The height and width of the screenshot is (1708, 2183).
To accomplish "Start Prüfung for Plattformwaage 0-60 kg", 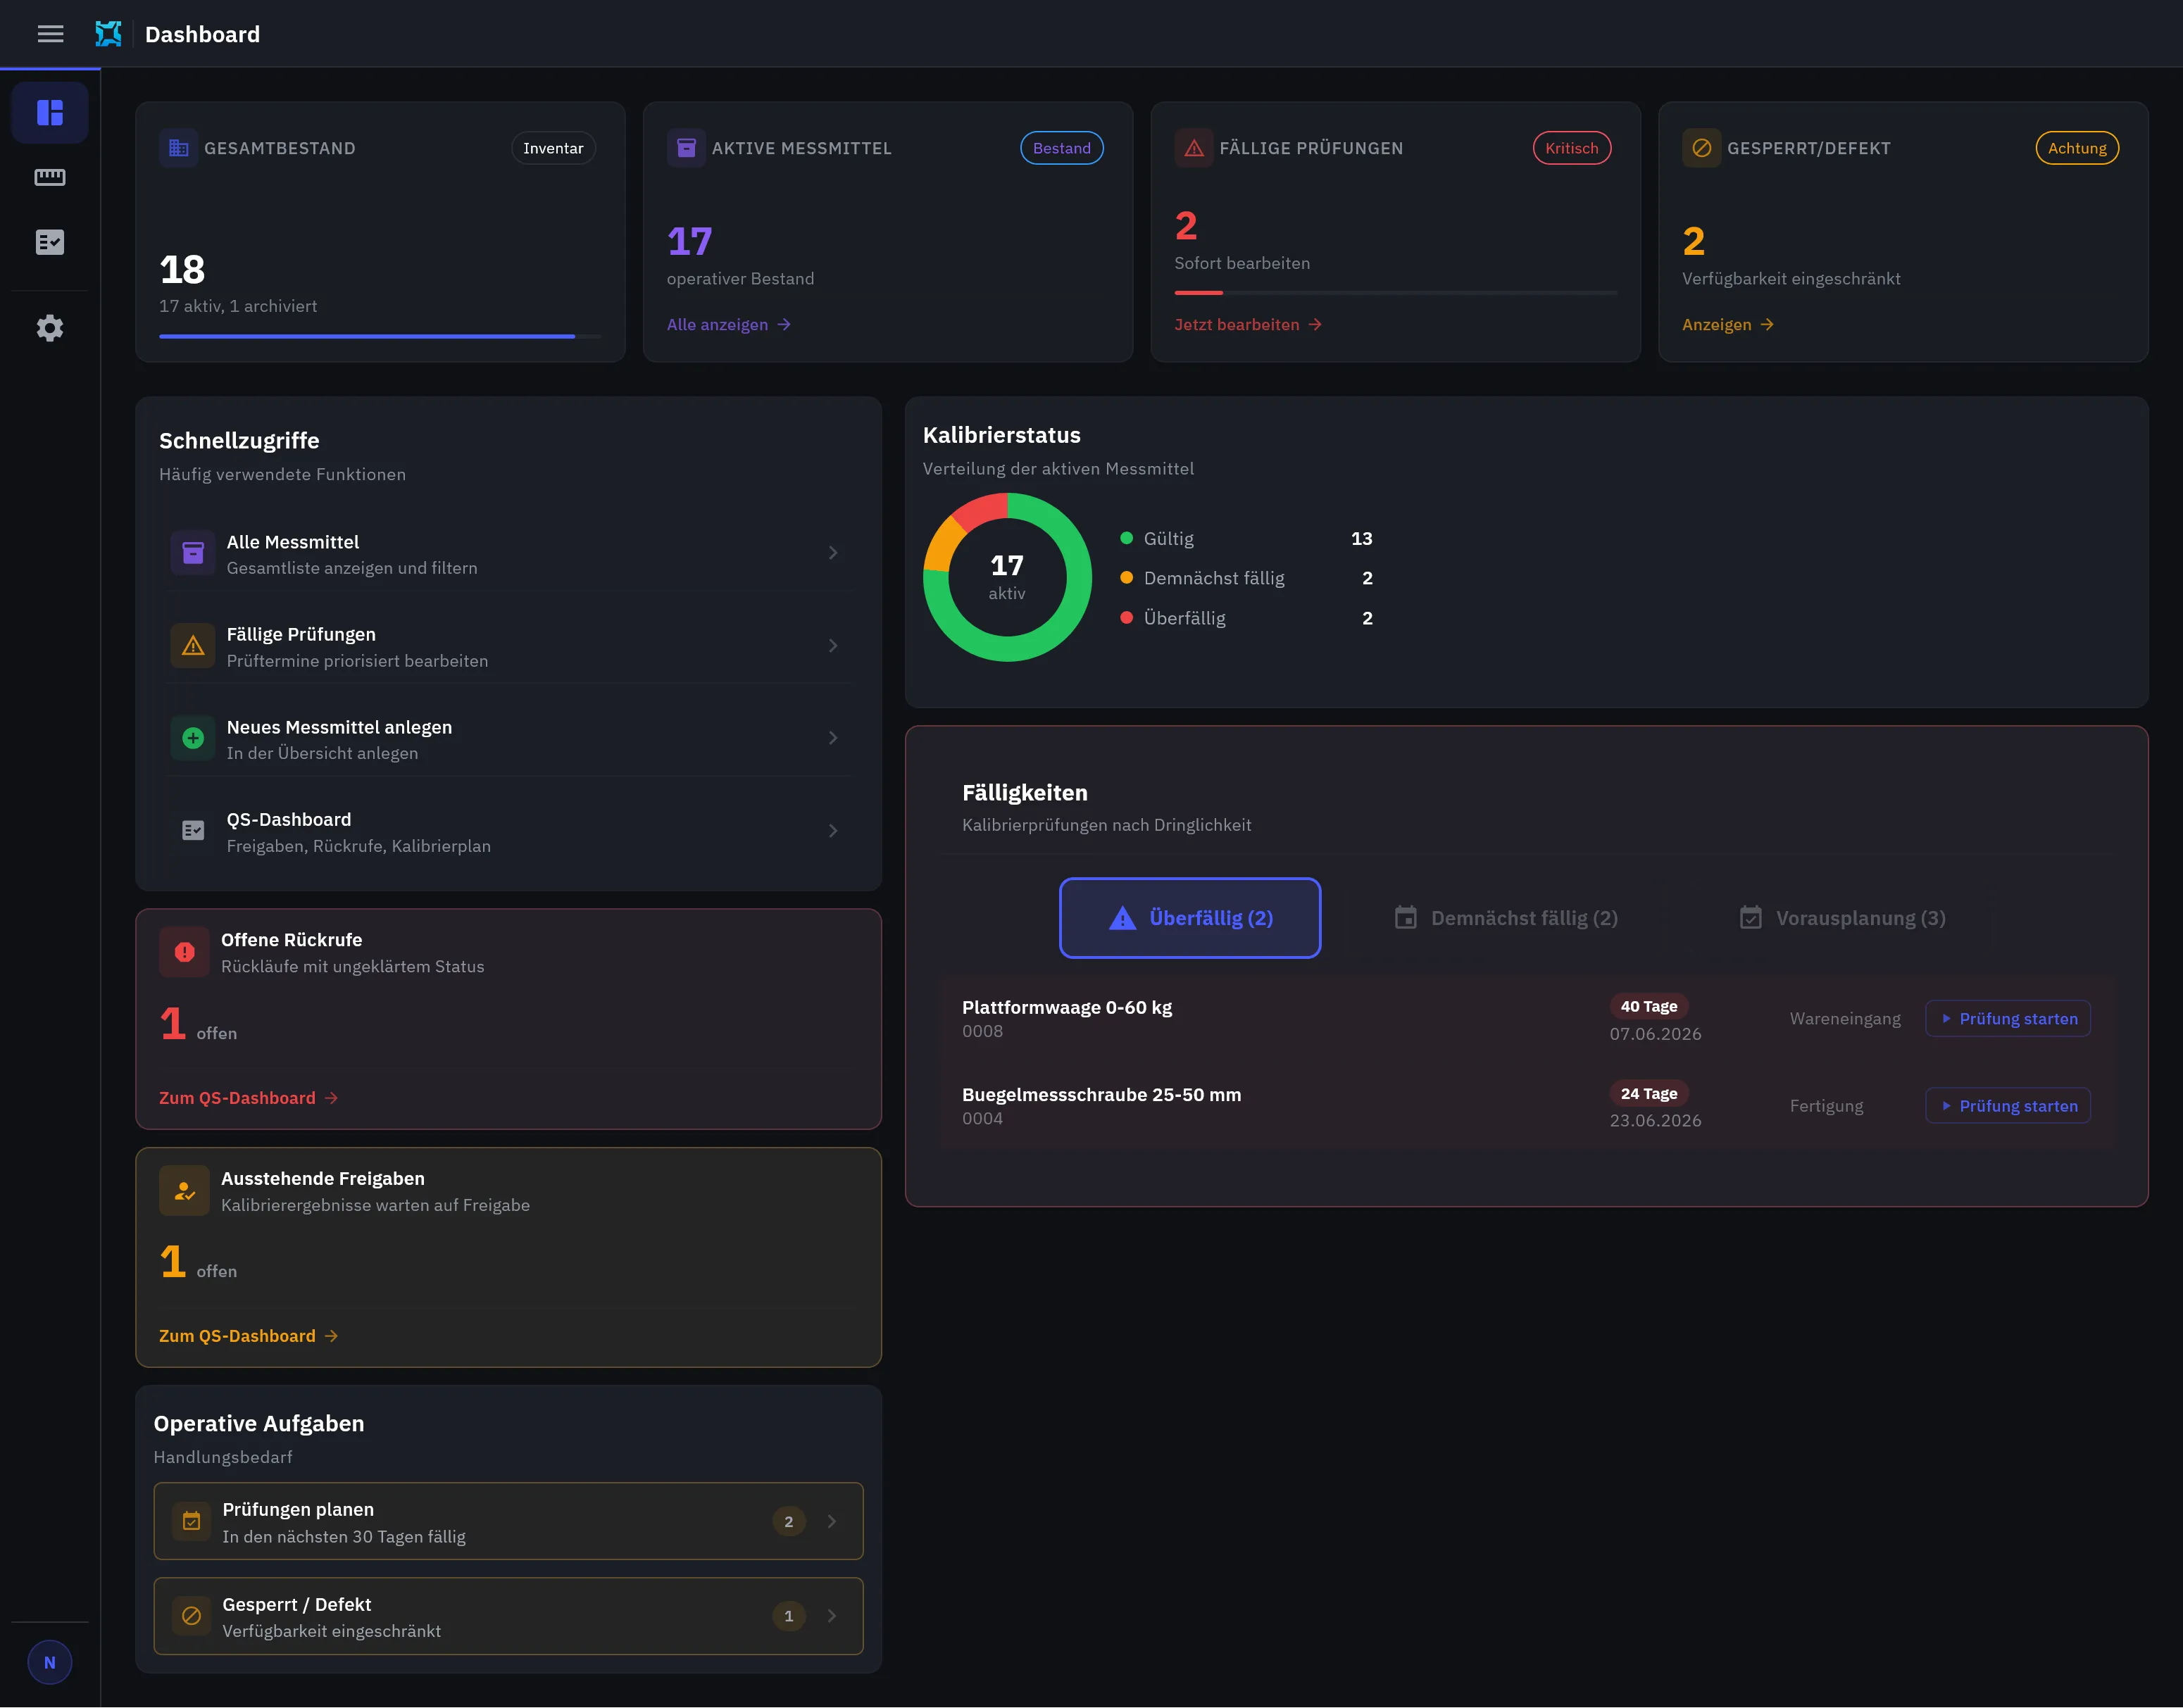I will tap(2008, 1019).
